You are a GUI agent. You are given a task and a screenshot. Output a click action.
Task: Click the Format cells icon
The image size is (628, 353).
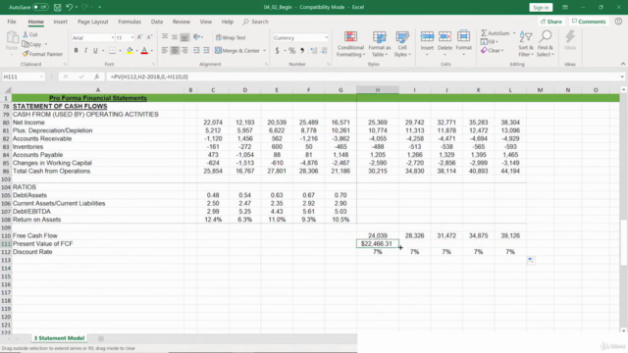click(463, 37)
